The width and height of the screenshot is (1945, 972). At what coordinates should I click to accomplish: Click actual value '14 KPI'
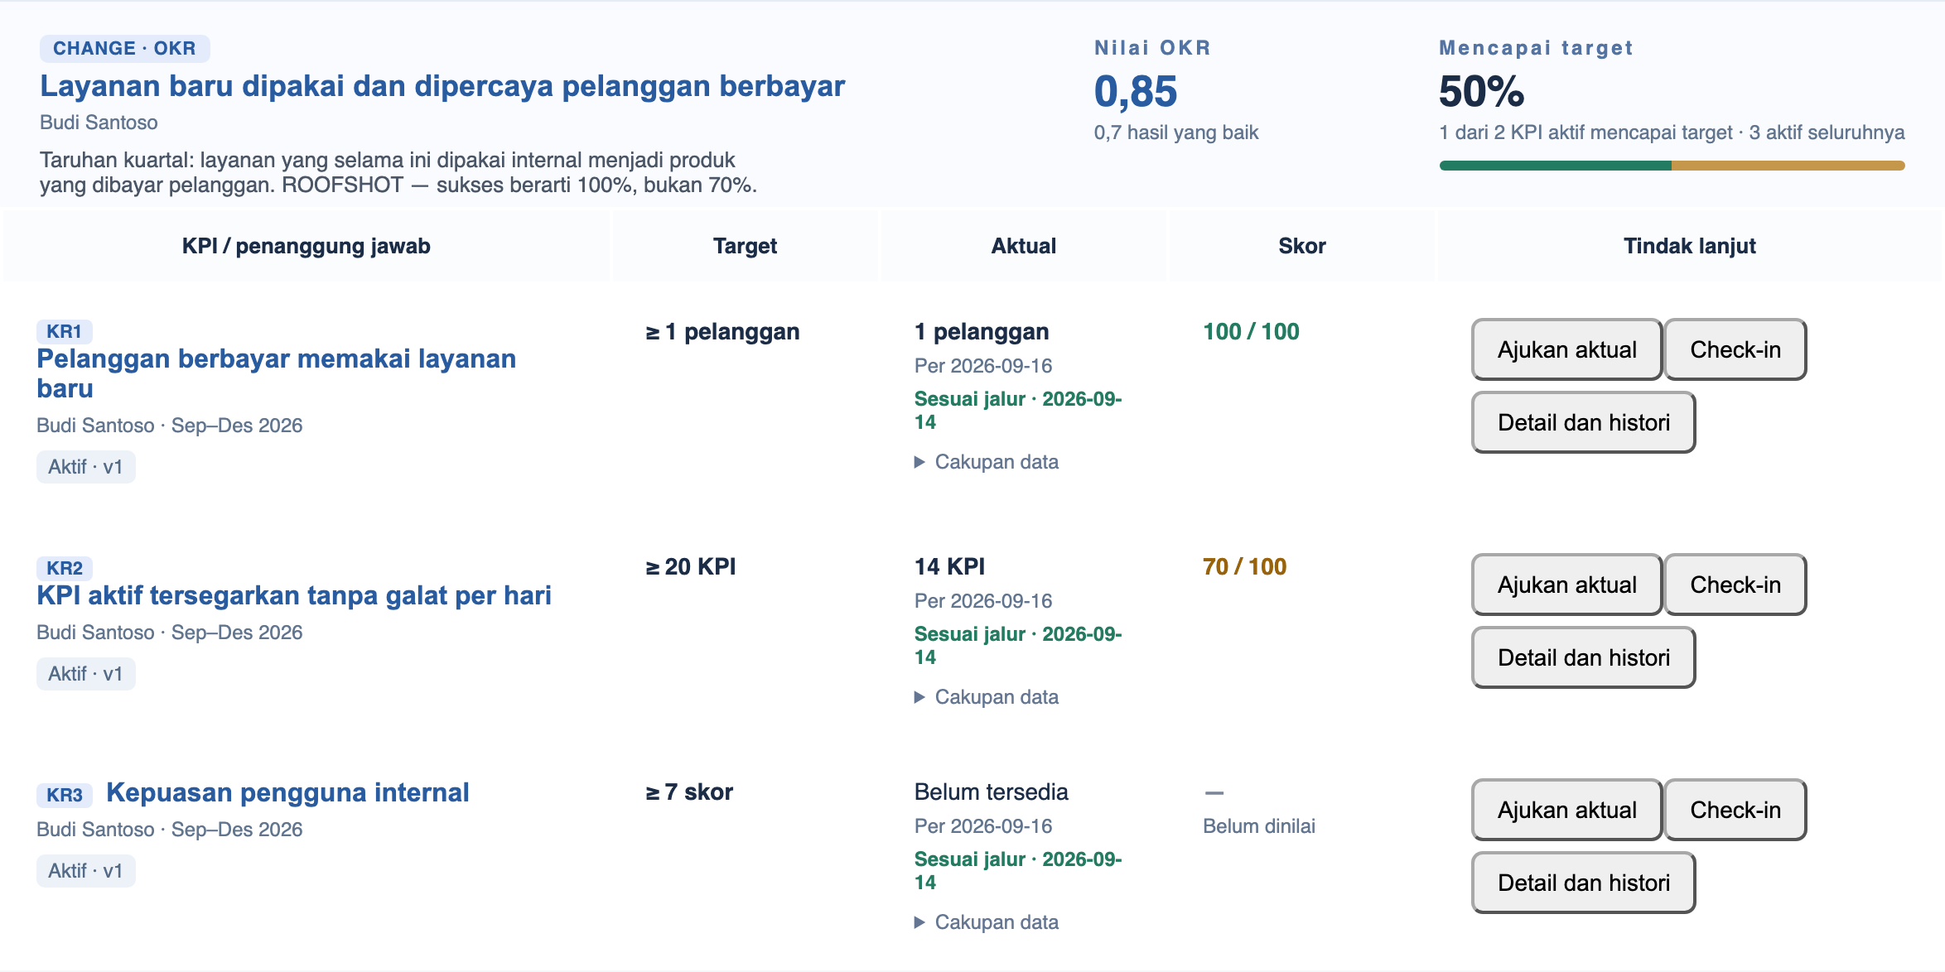pyautogui.click(x=949, y=567)
